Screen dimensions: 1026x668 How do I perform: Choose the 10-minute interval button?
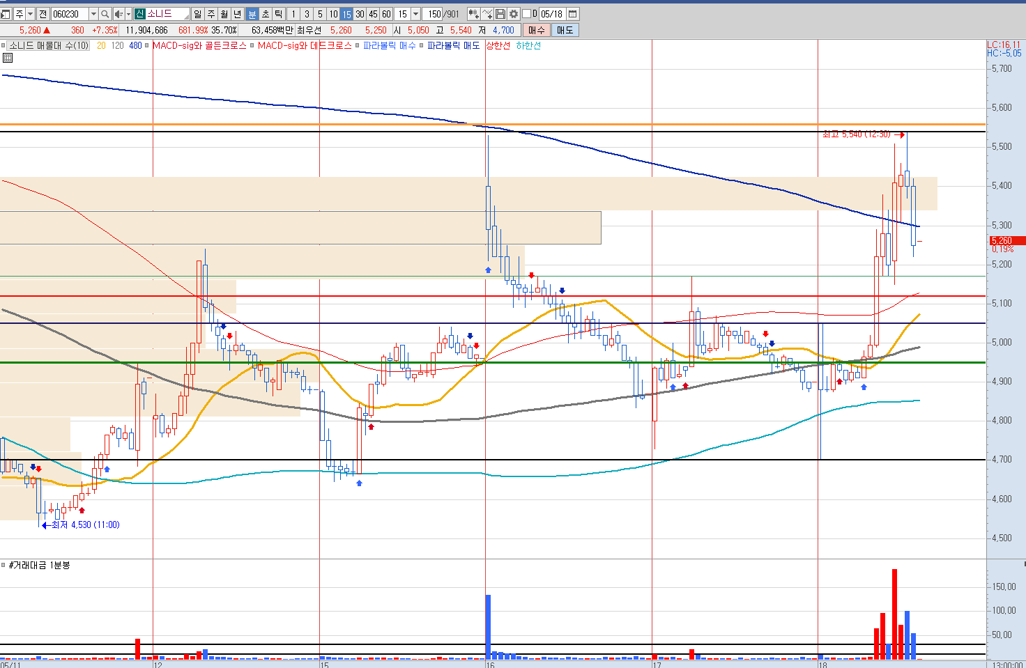333,14
